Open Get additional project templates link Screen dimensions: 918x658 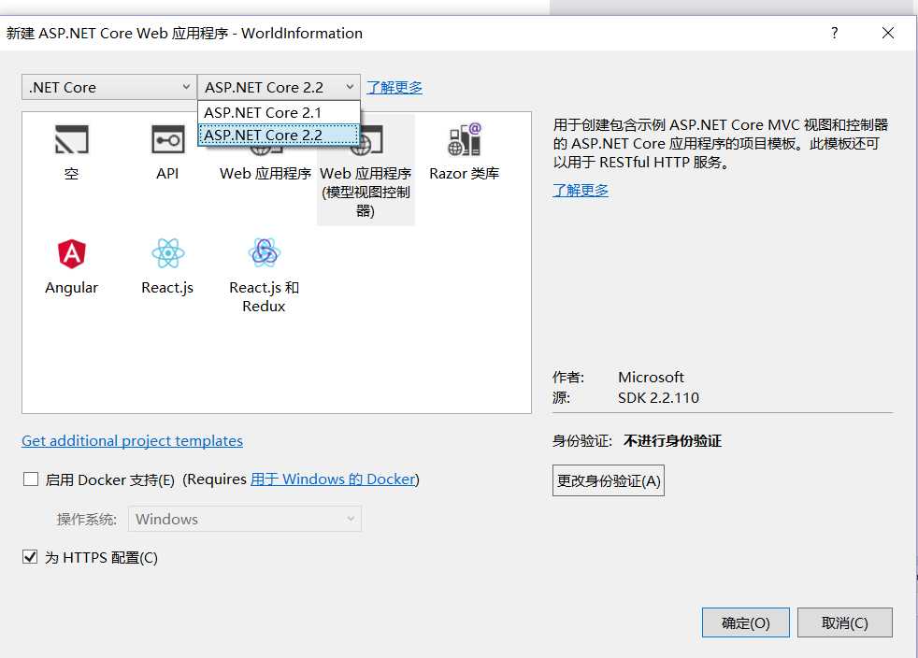[x=133, y=441]
